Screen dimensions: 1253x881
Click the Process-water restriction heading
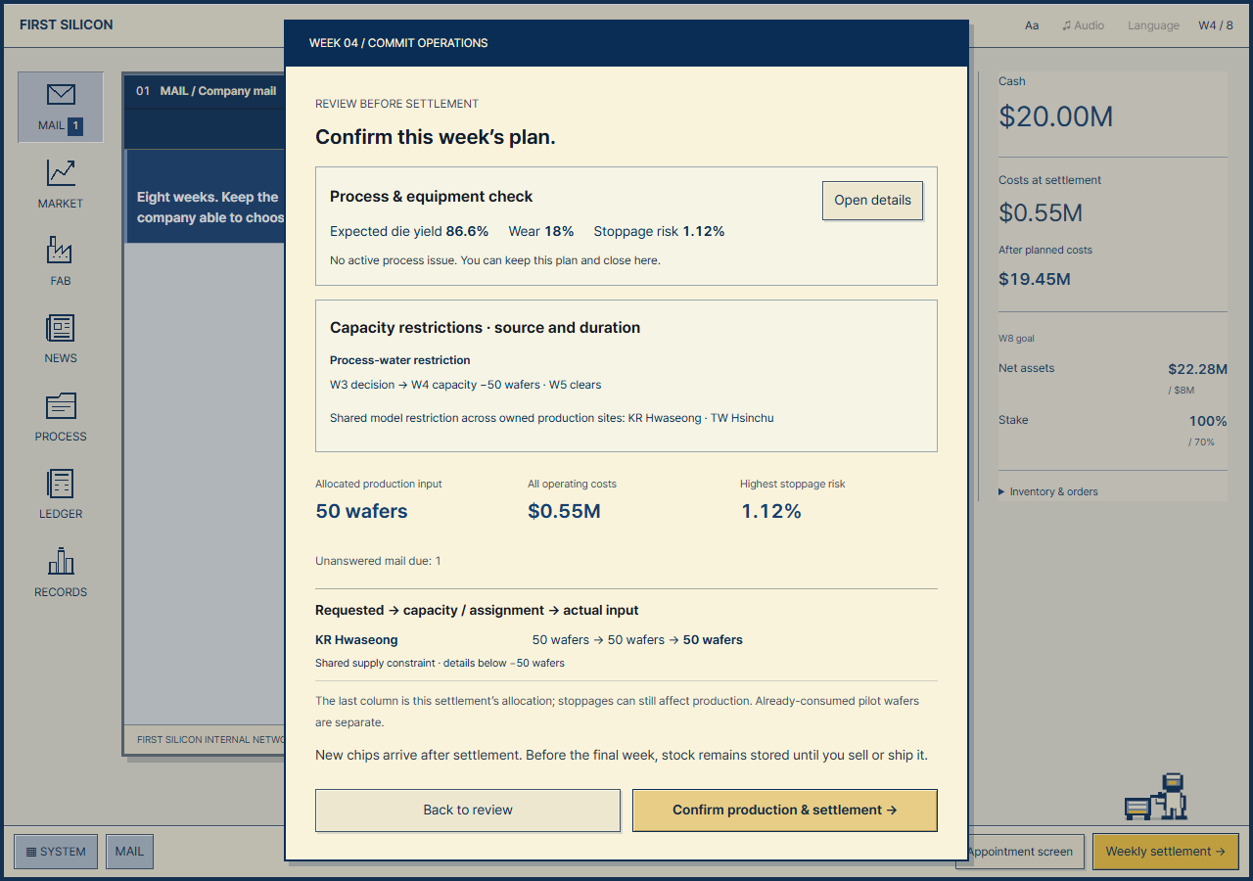pos(399,360)
